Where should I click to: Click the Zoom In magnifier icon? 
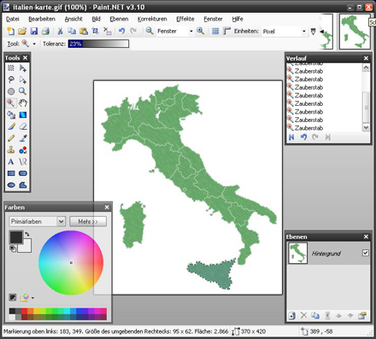point(200,31)
